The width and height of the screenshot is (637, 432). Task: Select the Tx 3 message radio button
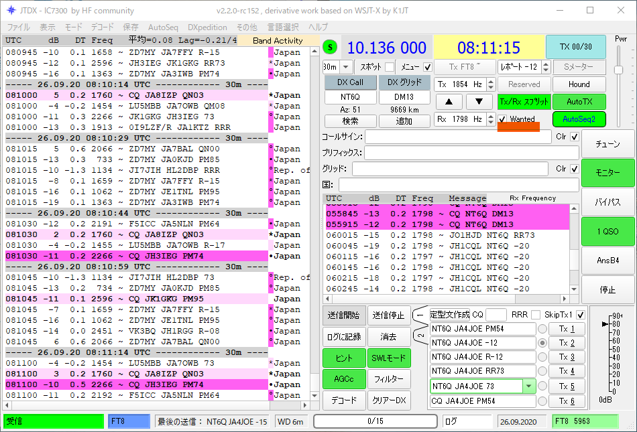(x=542, y=357)
